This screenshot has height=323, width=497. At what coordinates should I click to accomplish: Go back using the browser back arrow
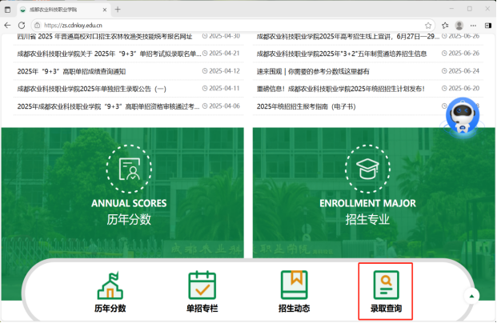[8, 26]
